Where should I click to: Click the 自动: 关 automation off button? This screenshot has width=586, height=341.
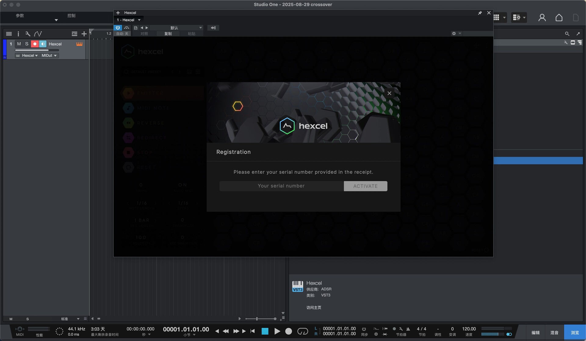(x=122, y=34)
